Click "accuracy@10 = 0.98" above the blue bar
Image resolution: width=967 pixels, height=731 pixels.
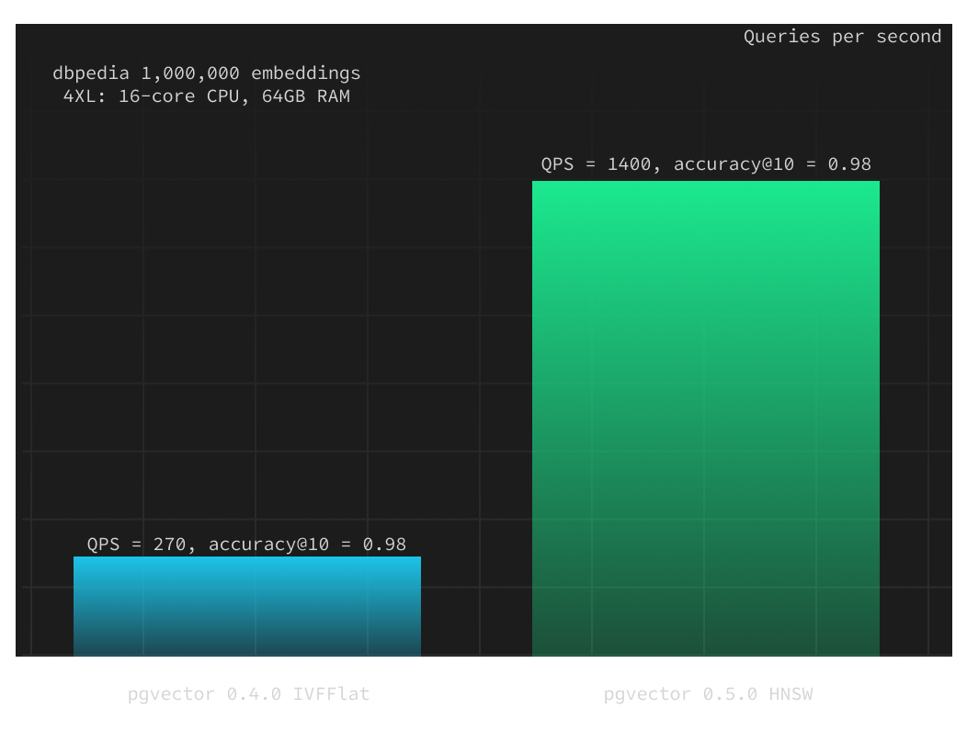(307, 545)
